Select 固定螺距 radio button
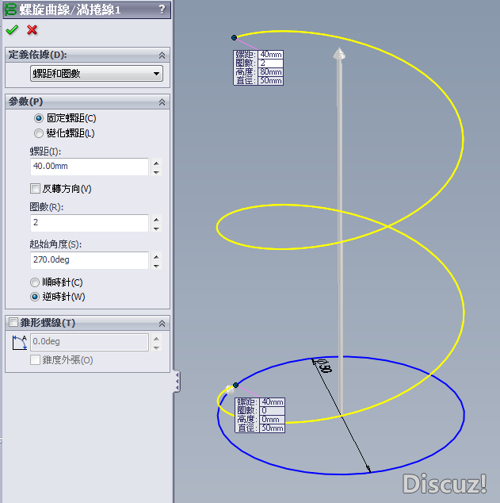Image resolution: width=500 pixels, height=503 pixels. pyautogui.click(x=39, y=118)
